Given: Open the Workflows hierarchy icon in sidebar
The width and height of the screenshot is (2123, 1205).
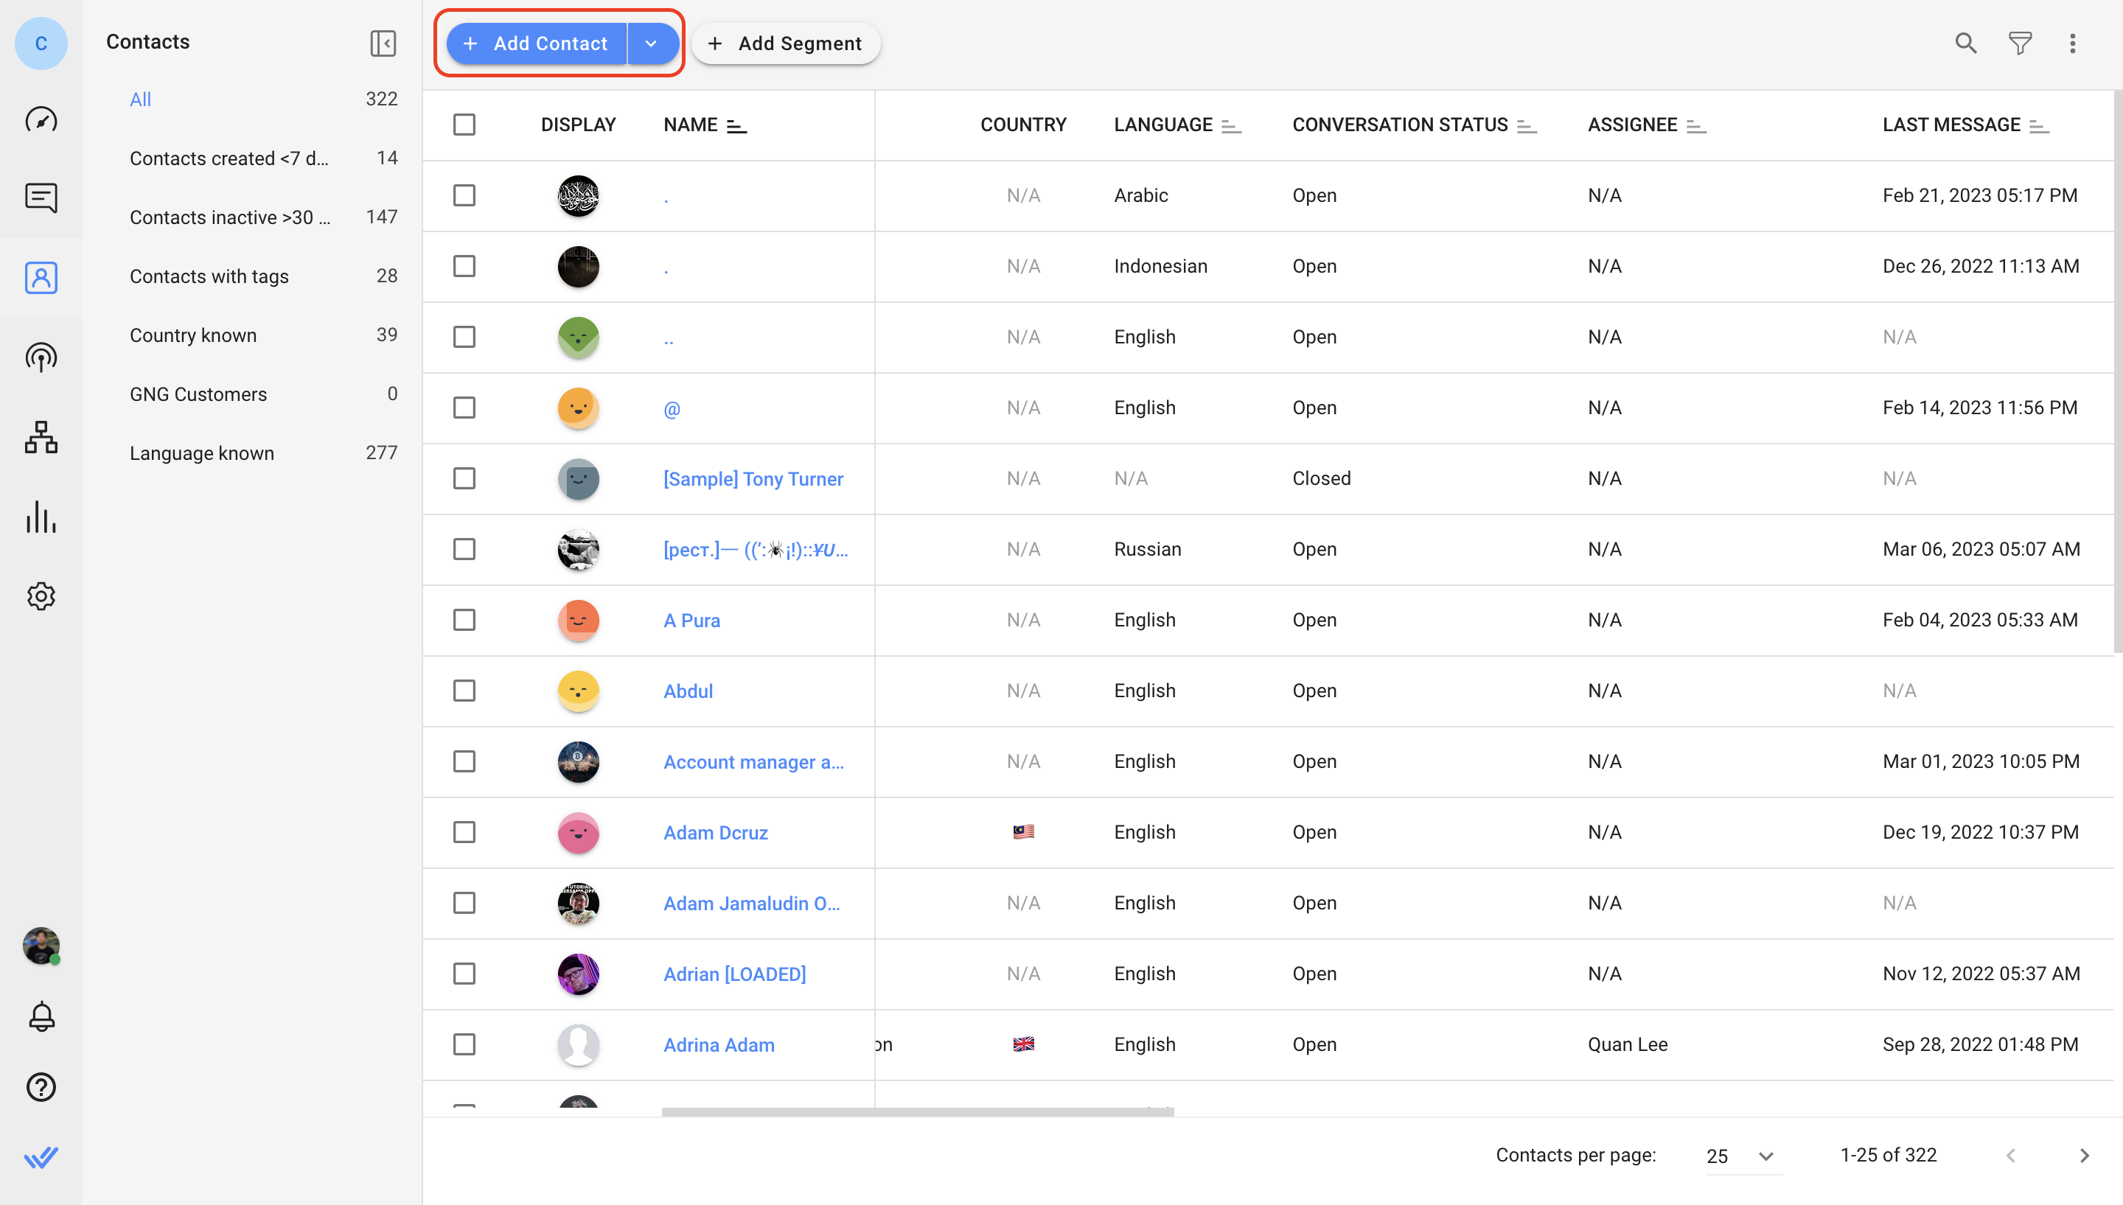Looking at the screenshot, I should coord(41,437).
